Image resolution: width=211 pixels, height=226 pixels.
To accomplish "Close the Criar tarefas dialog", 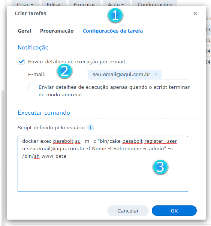I will point(195,13).
